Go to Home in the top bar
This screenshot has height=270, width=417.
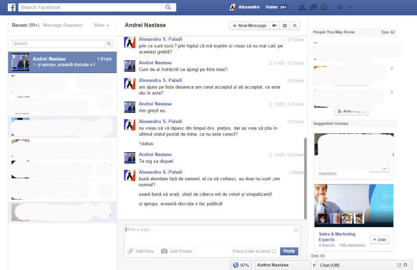tap(271, 7)
